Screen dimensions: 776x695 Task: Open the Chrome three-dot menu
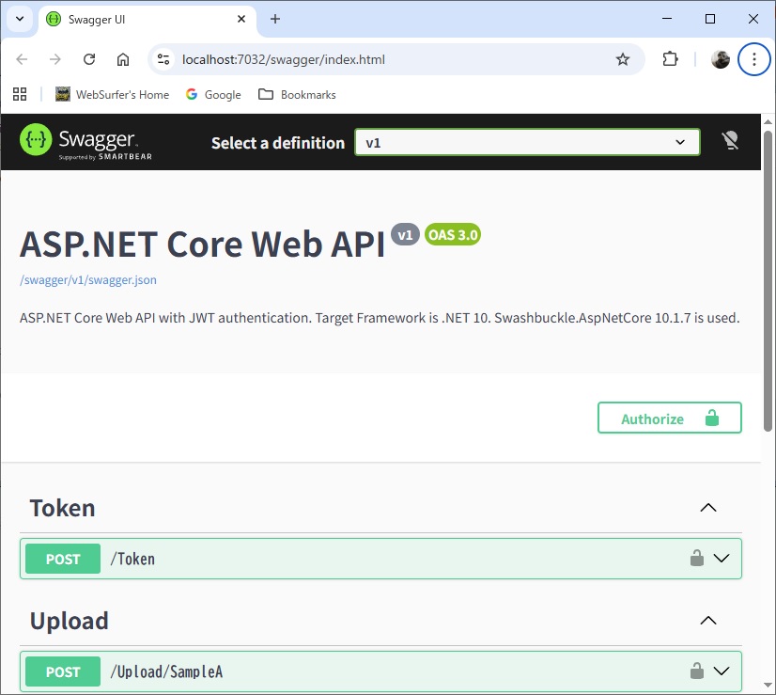[x=753, y=59]
